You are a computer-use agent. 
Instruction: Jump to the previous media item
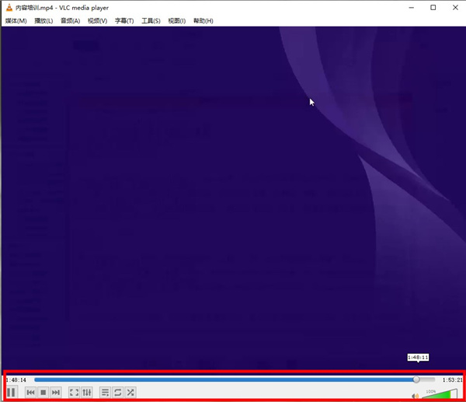coord(30,393)
